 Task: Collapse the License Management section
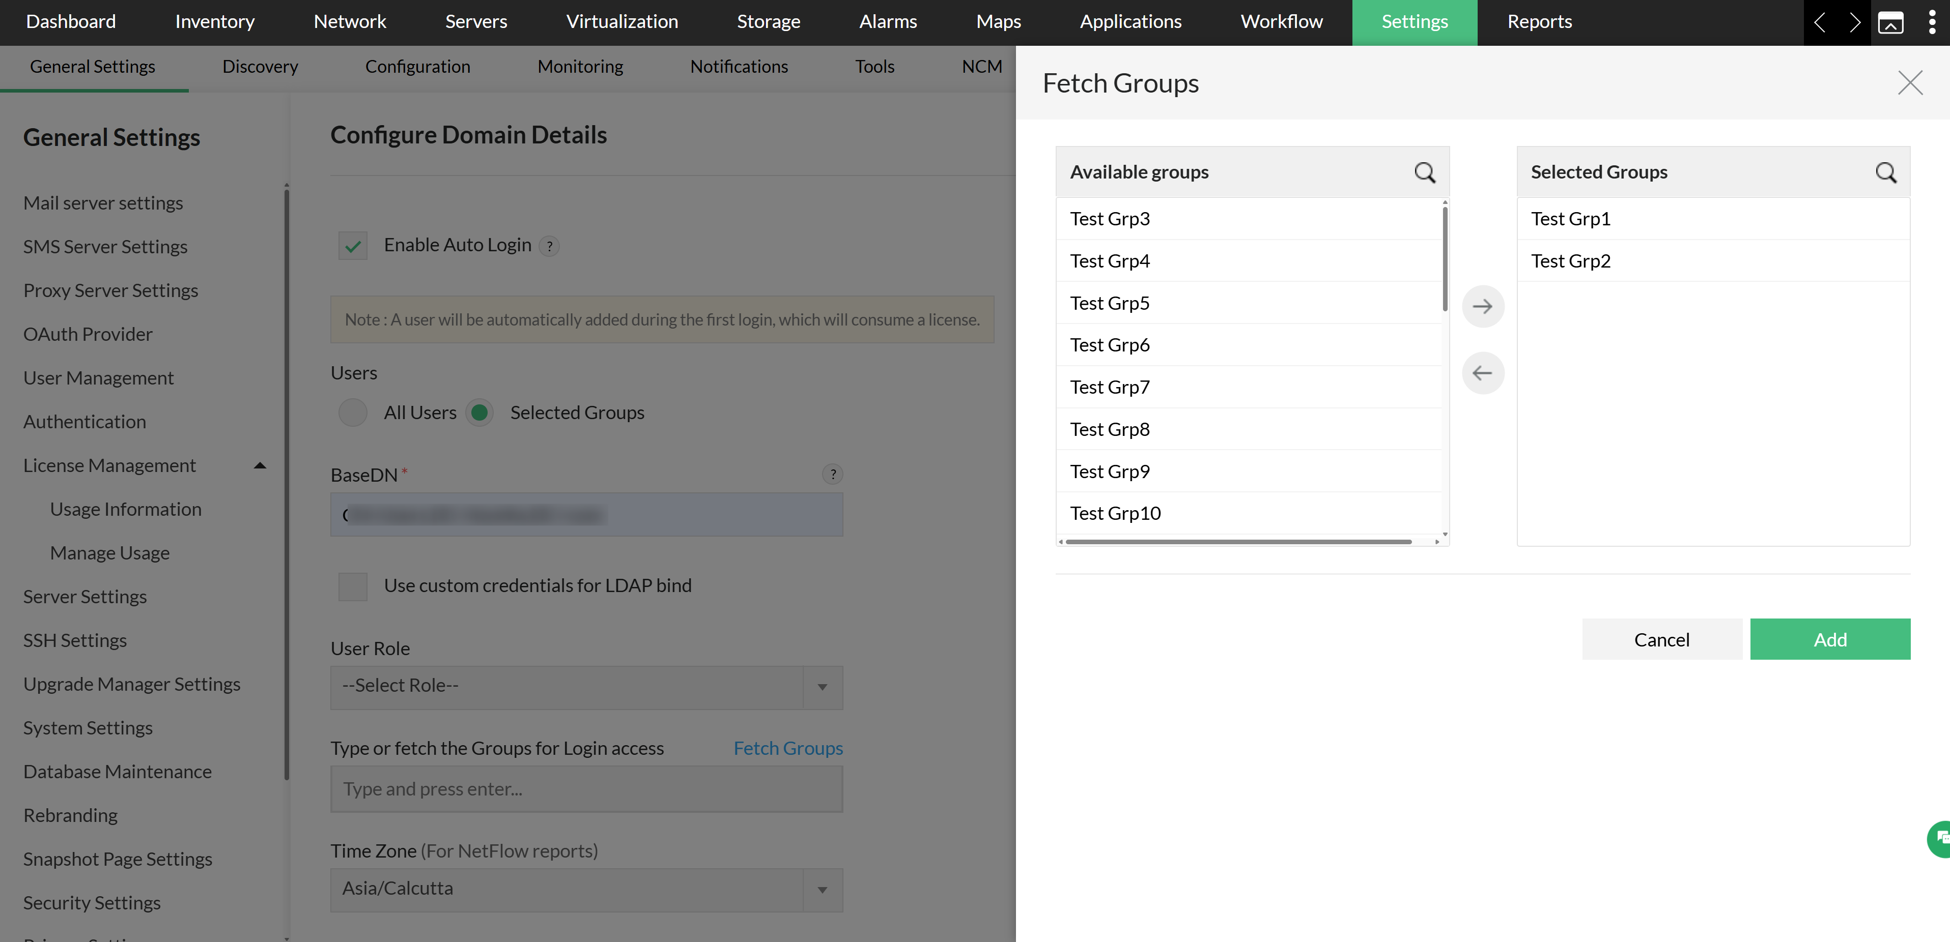[x=260, y=465]
